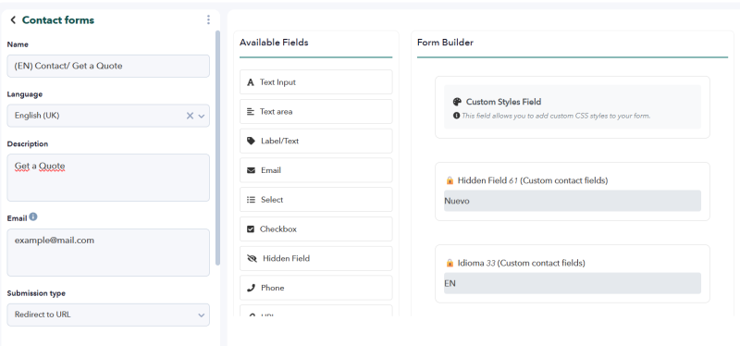Click the Hidden Field crossed-eye icon
This screenshot has height=346, width=740.
252,258
